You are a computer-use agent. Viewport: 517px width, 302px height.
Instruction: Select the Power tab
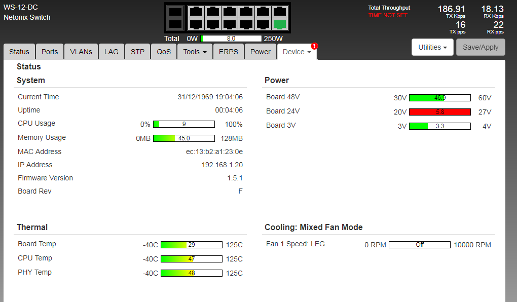pyautogui.click(x=260, y=52)
